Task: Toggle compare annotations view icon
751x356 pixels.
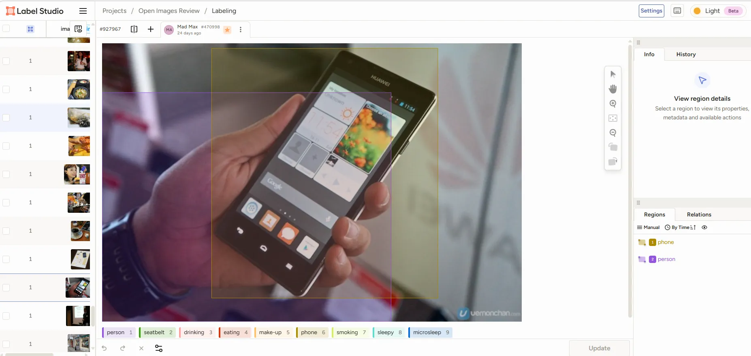Action: [134, 29]
